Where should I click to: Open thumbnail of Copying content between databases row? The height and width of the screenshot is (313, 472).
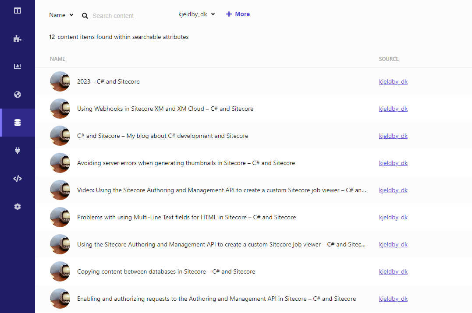click(60, 271)
